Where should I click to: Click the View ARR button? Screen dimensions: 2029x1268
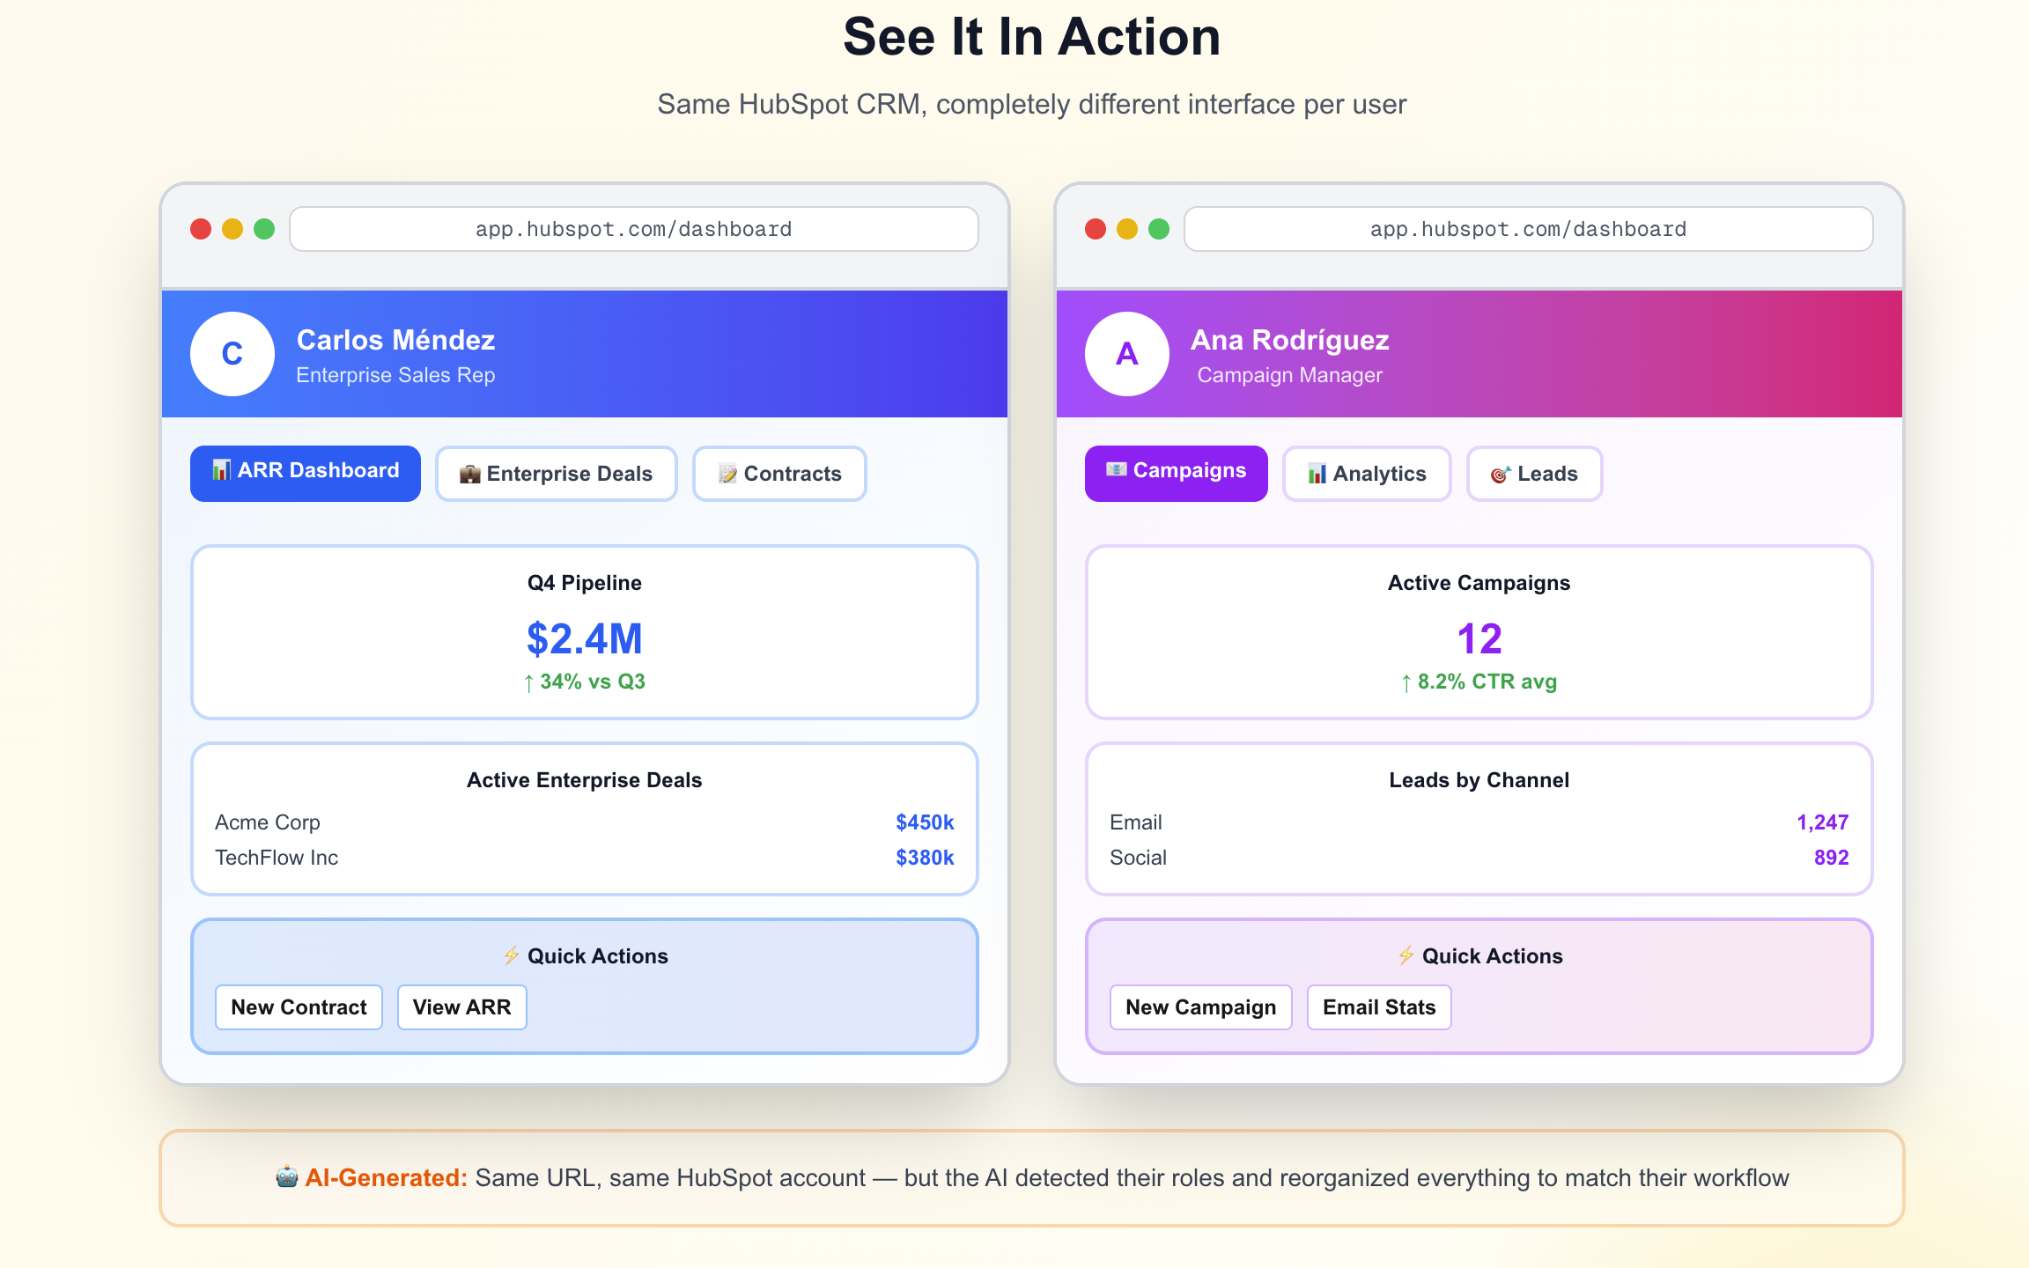[x=461, y=1006]
